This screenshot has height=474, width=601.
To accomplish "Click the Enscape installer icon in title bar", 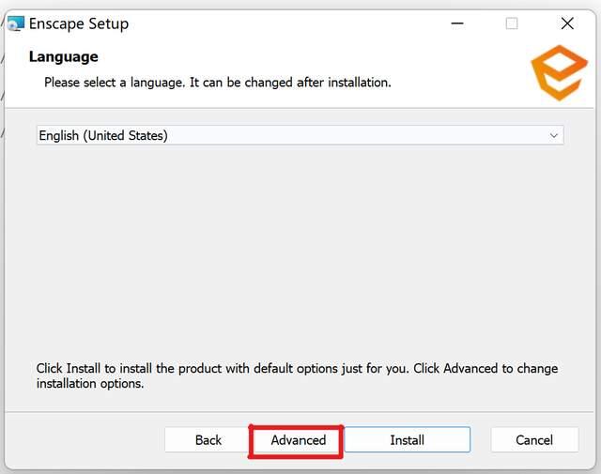I will [16, 23].
